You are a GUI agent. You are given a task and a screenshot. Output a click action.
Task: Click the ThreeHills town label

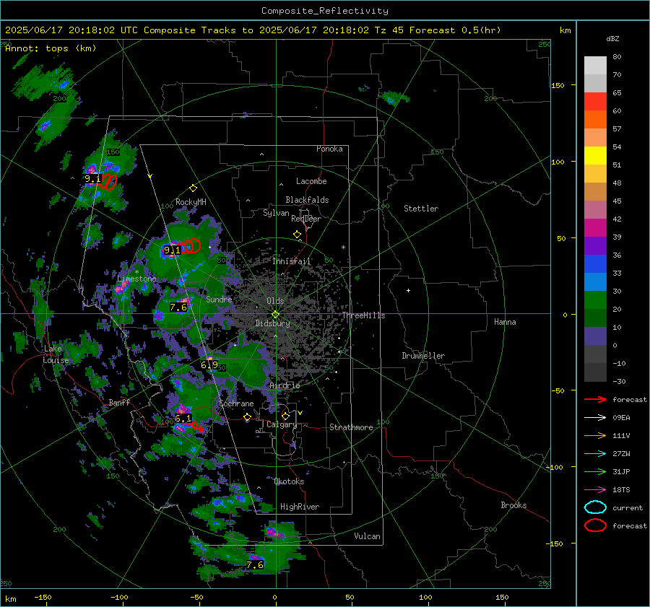tap(363, 315)
